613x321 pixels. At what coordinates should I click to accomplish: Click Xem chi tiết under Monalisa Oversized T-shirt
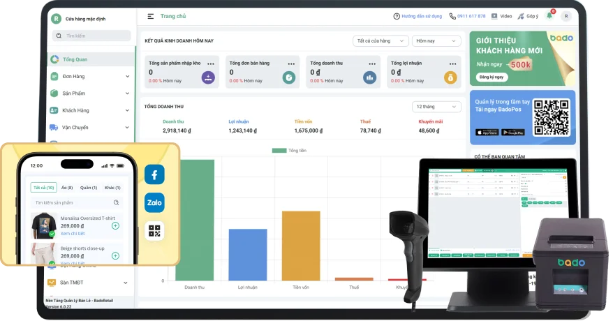[x=73, y=234]
